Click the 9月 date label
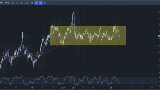Screen dimensions: 160x90 111,88
